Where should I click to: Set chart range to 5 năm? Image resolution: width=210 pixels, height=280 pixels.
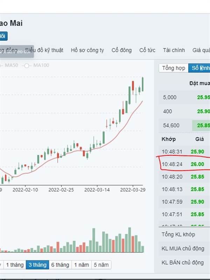101,265
